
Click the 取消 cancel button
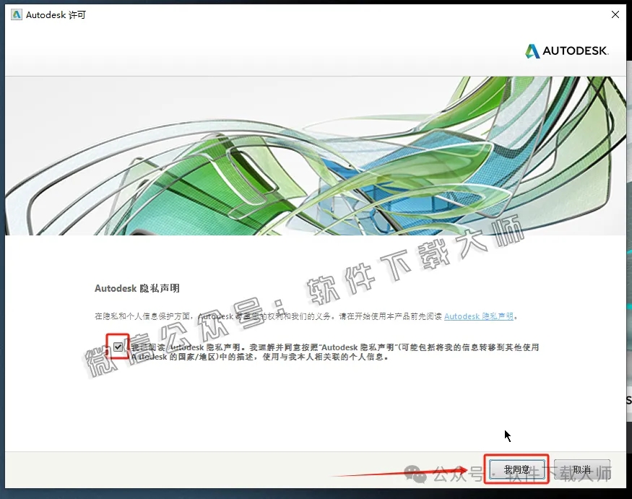[x=582, y=468]
